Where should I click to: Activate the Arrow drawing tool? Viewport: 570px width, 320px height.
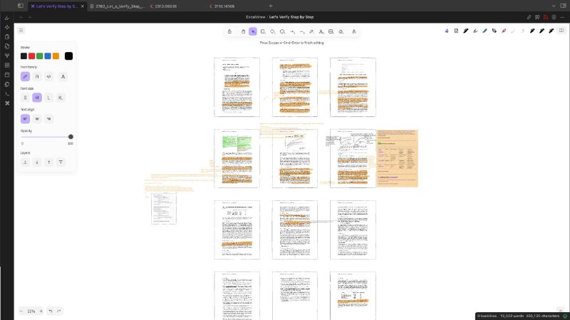[293, 31]
